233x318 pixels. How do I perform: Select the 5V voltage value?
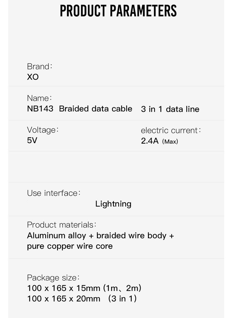click(32, 140)
